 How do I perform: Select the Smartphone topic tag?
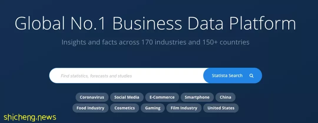[x=197, y=97]
